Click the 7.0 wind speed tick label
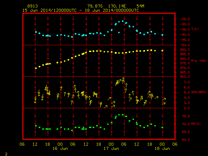Viewport: 208px width, 156px height. pos(187,82)
